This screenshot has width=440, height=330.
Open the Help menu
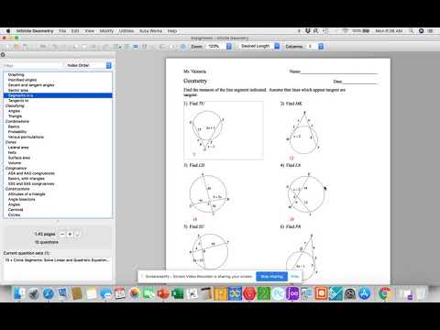pos(172,31)
